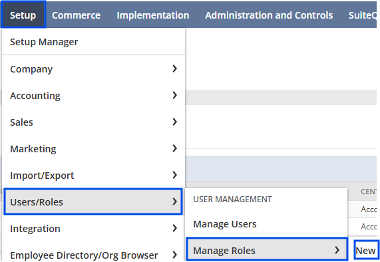Expand chevron next to Marketing
The image size is (380, 262).
tap(175, 148)
